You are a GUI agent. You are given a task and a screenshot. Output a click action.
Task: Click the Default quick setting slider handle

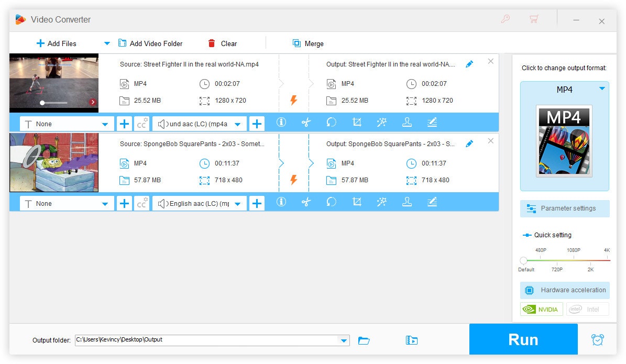pyautogui.click(x=523, y=261)
